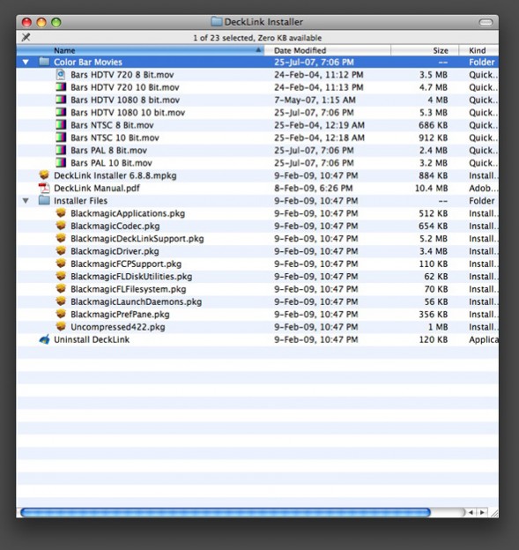Select the 'Bars NTSC 10 Bit.mov' file name
The height and width of the screenshot is (550, 519).
115,137
